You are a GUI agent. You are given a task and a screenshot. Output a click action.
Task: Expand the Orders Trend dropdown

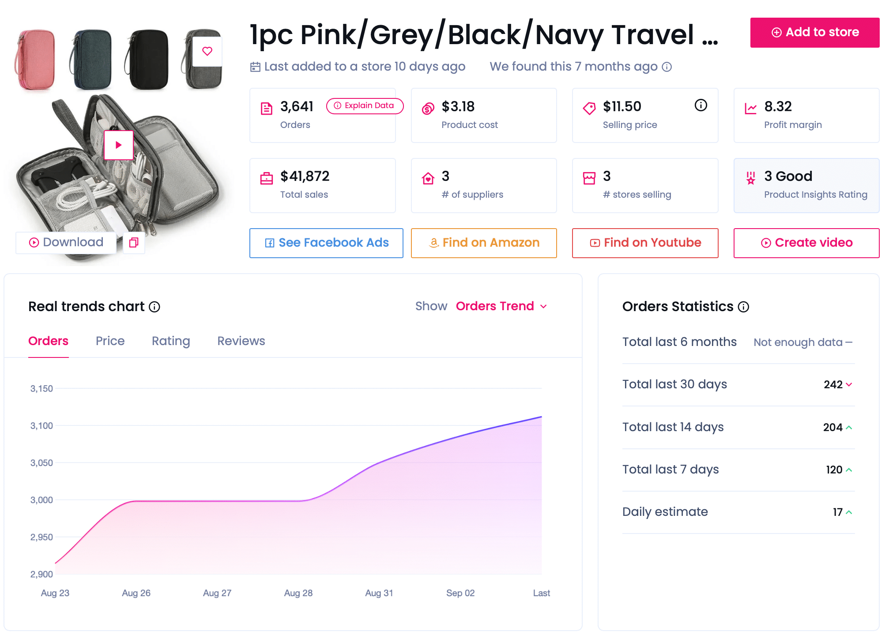tap(502, 306)
